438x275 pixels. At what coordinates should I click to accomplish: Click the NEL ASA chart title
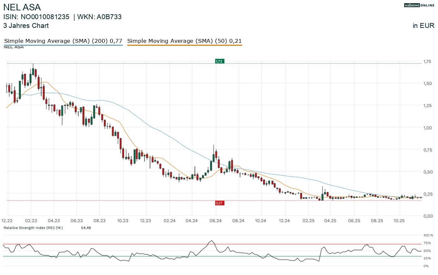pyautogui.click(x=22, y=7)
